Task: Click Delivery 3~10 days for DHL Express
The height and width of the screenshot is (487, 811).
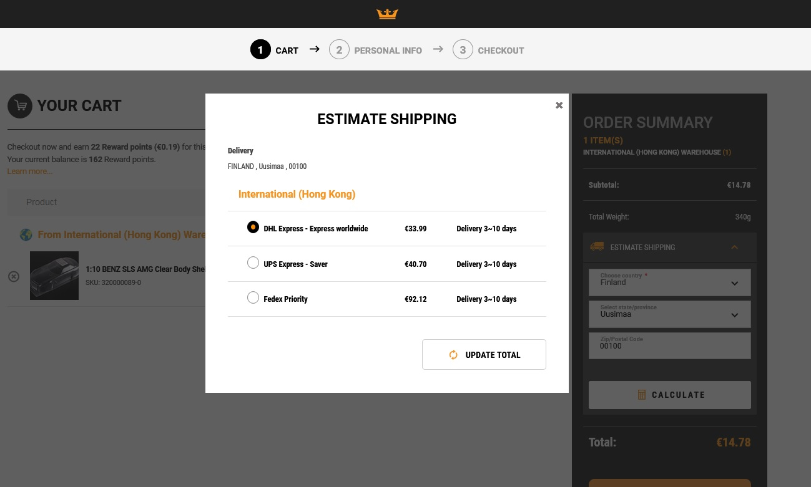Action: click(486, 229)
